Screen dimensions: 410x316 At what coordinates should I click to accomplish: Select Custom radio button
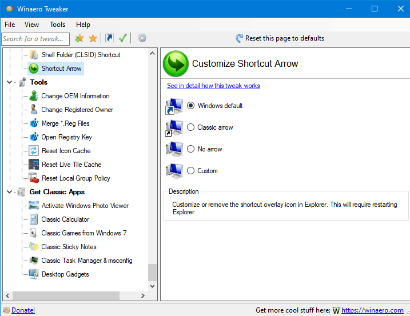pyautogui.click(x=190, y=171)
